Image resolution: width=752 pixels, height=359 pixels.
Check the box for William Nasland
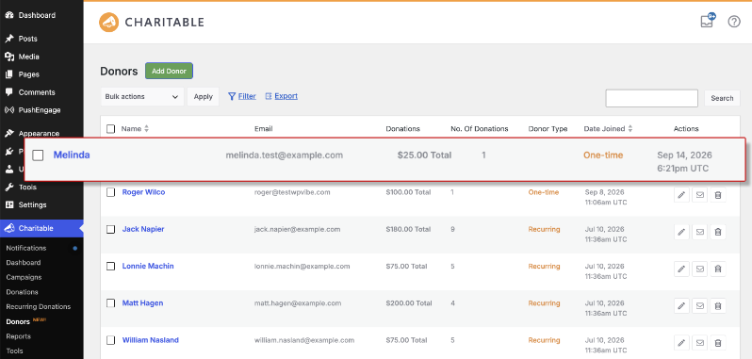[111, 340]
